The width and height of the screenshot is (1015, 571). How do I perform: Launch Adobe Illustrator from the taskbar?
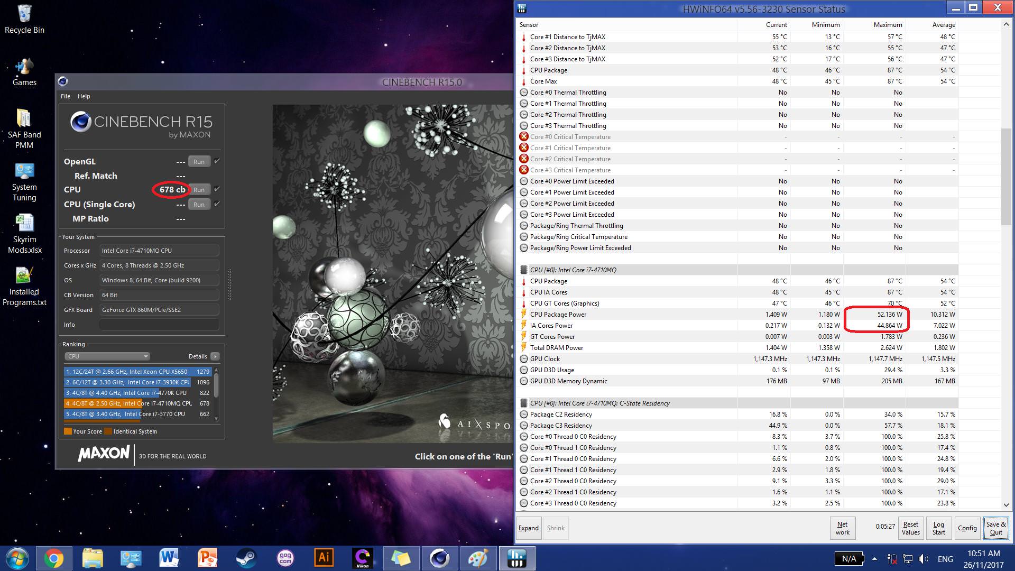coord(324,558)
